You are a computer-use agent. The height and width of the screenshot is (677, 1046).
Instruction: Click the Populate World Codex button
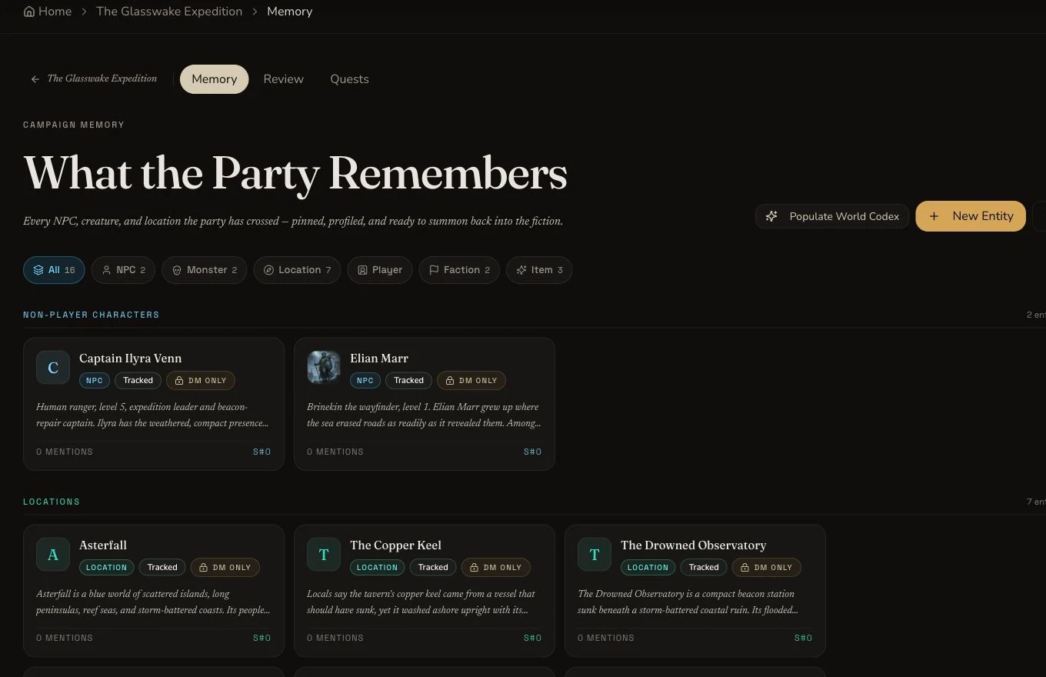point(832,216)
